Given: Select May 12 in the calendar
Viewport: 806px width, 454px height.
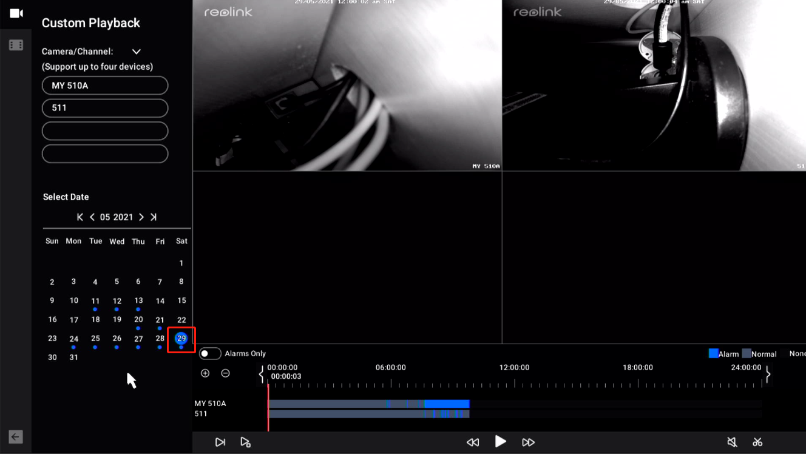Looking at the screenshot, I should click(117, 301).
